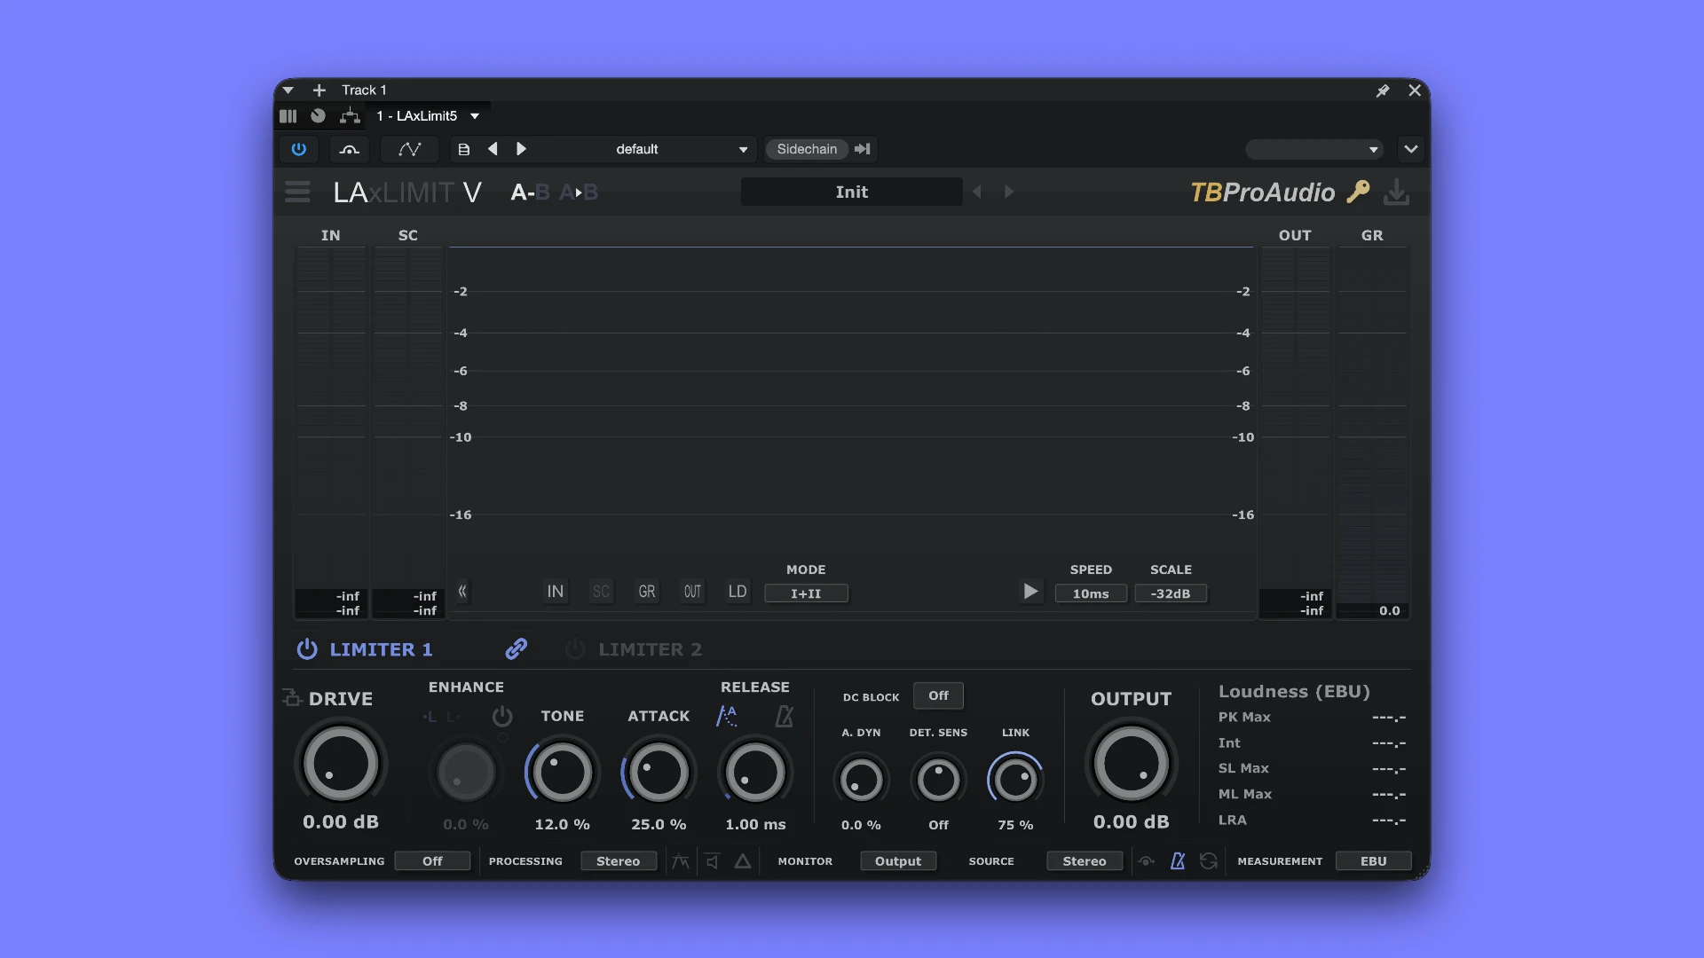Toggle GR display in the graph
This screenshot has width=1704, height=958.
647,592
